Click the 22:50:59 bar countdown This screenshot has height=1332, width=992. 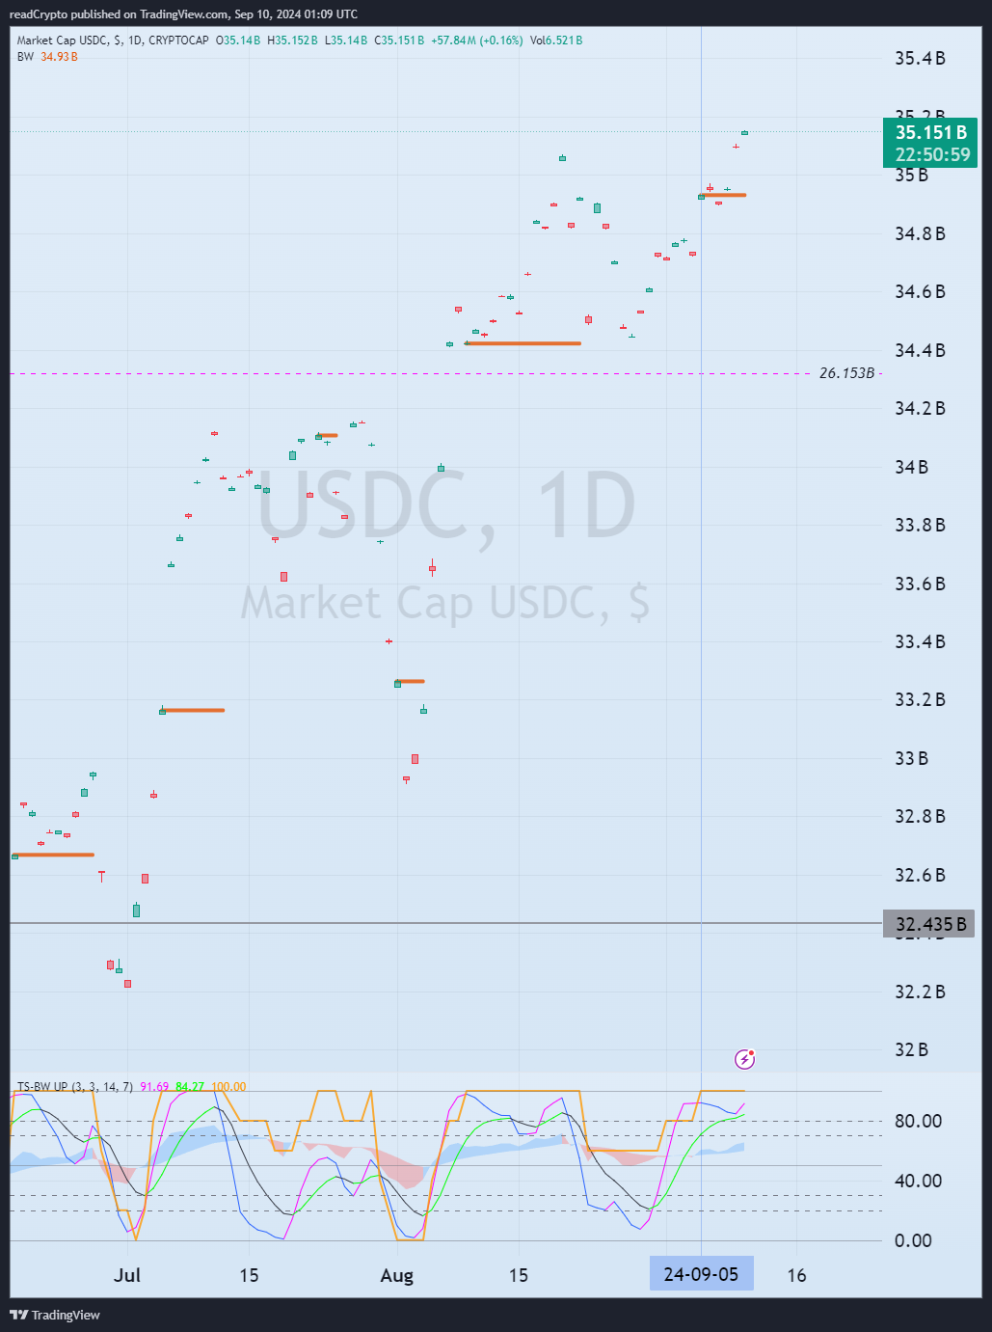pyautogui.click(x=932, y=154)
